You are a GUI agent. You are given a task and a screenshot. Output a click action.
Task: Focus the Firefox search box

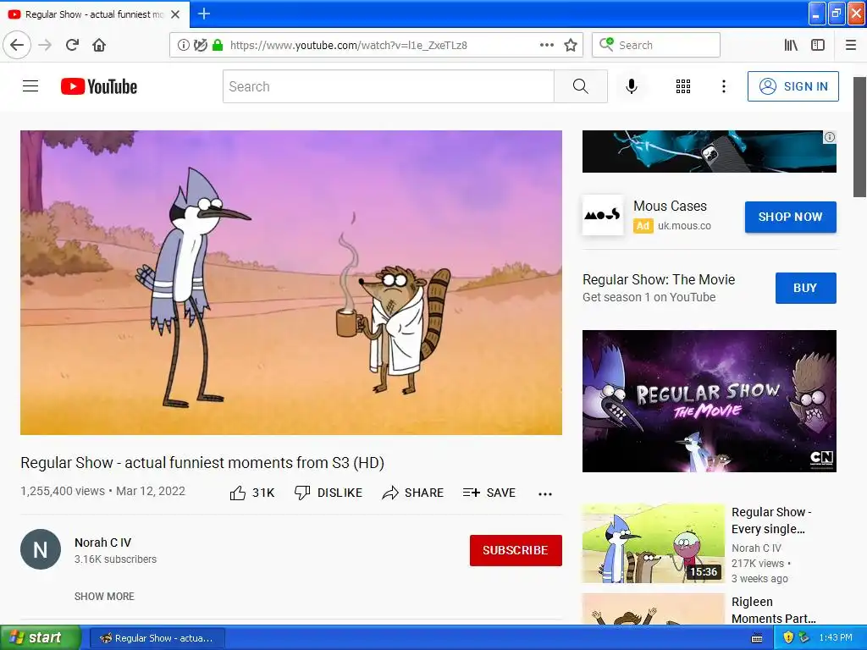tap(656, 45)
